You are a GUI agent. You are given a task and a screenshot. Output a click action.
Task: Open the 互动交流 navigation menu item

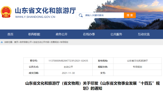coord(144,34)
